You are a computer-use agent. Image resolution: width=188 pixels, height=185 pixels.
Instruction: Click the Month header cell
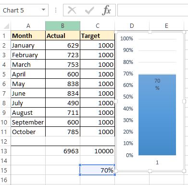point(28,36)
